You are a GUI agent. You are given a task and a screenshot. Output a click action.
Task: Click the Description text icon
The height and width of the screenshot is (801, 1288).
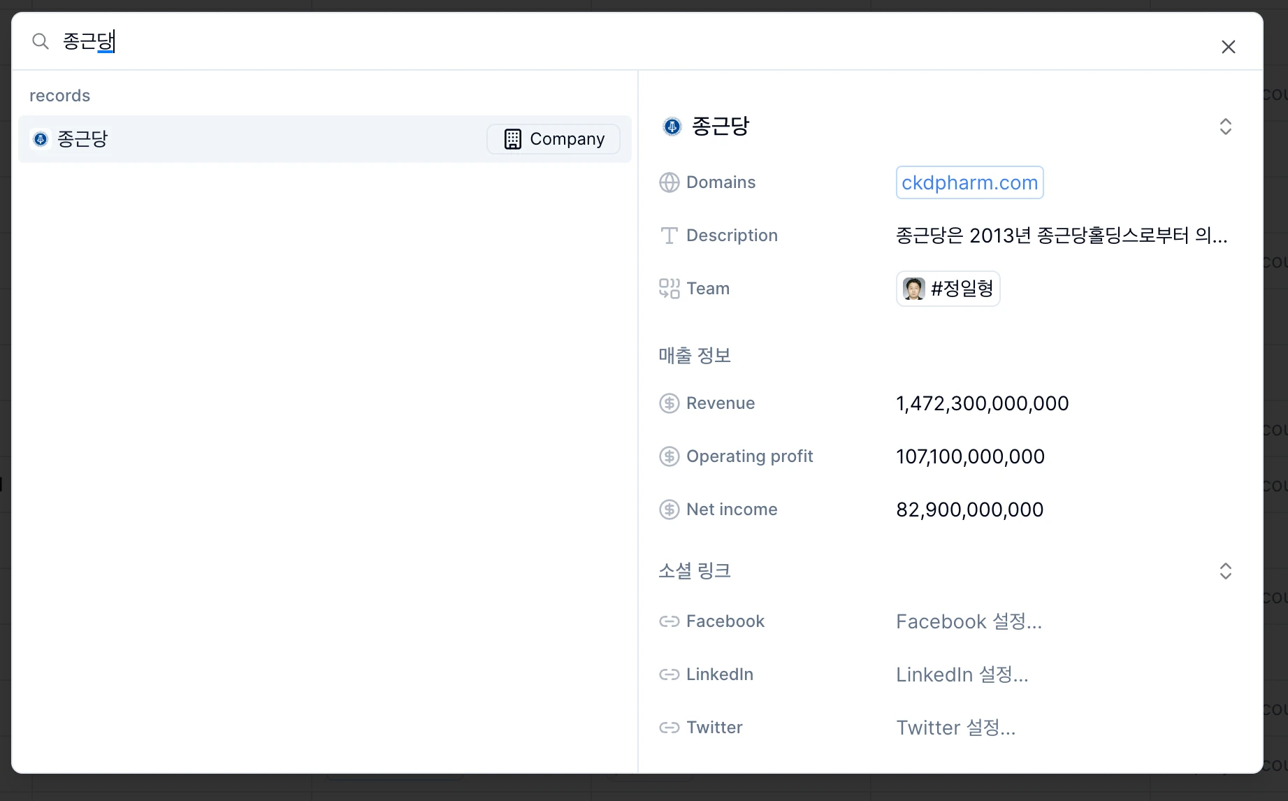(669, 236)
